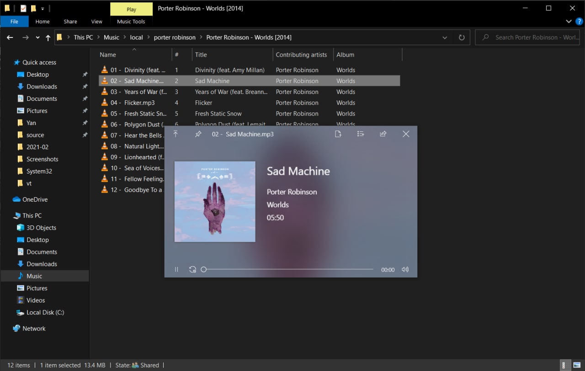This screenshot has height=371, width=585.
Task: Click the stay-on-top arrow icon in preview
Action: click(175, 134)
